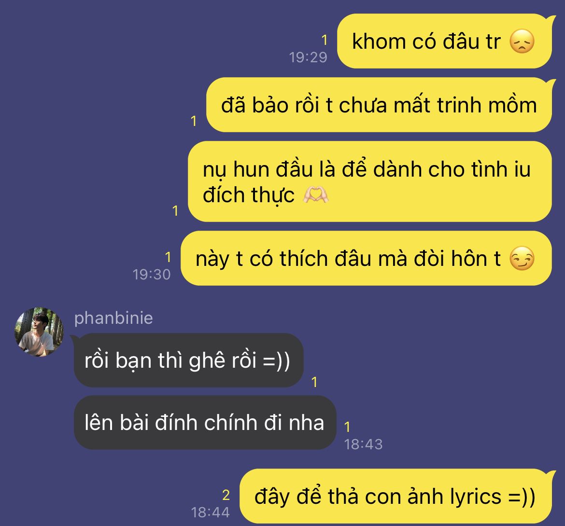This screenshot has height=526, width=565.
Task: Tap the 18:43 timestamp
Action: pyautogui.click(x=363, y=444)
